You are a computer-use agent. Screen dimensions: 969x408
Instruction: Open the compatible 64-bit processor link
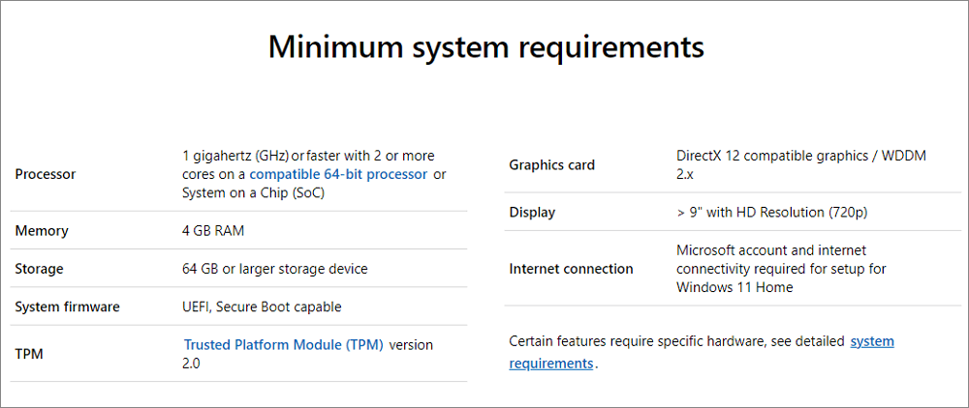(x=338, y=174)
